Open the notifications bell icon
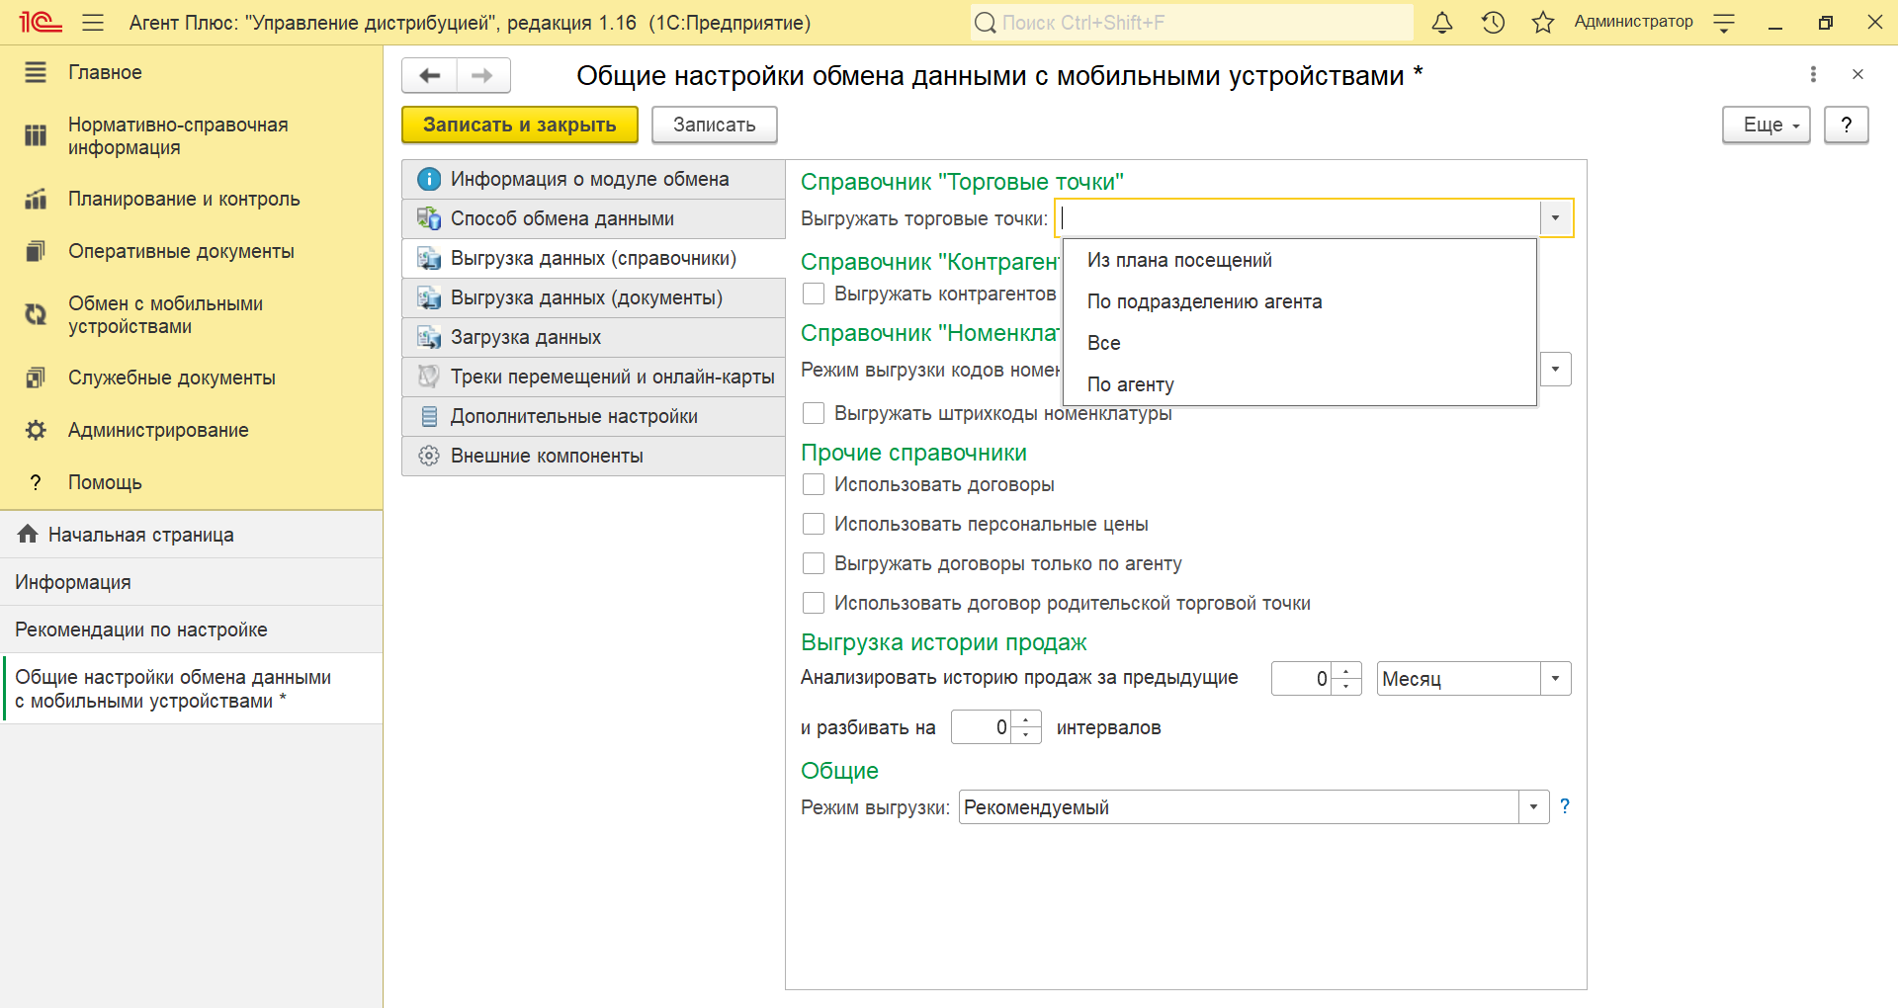 [x=1442, y=23]
